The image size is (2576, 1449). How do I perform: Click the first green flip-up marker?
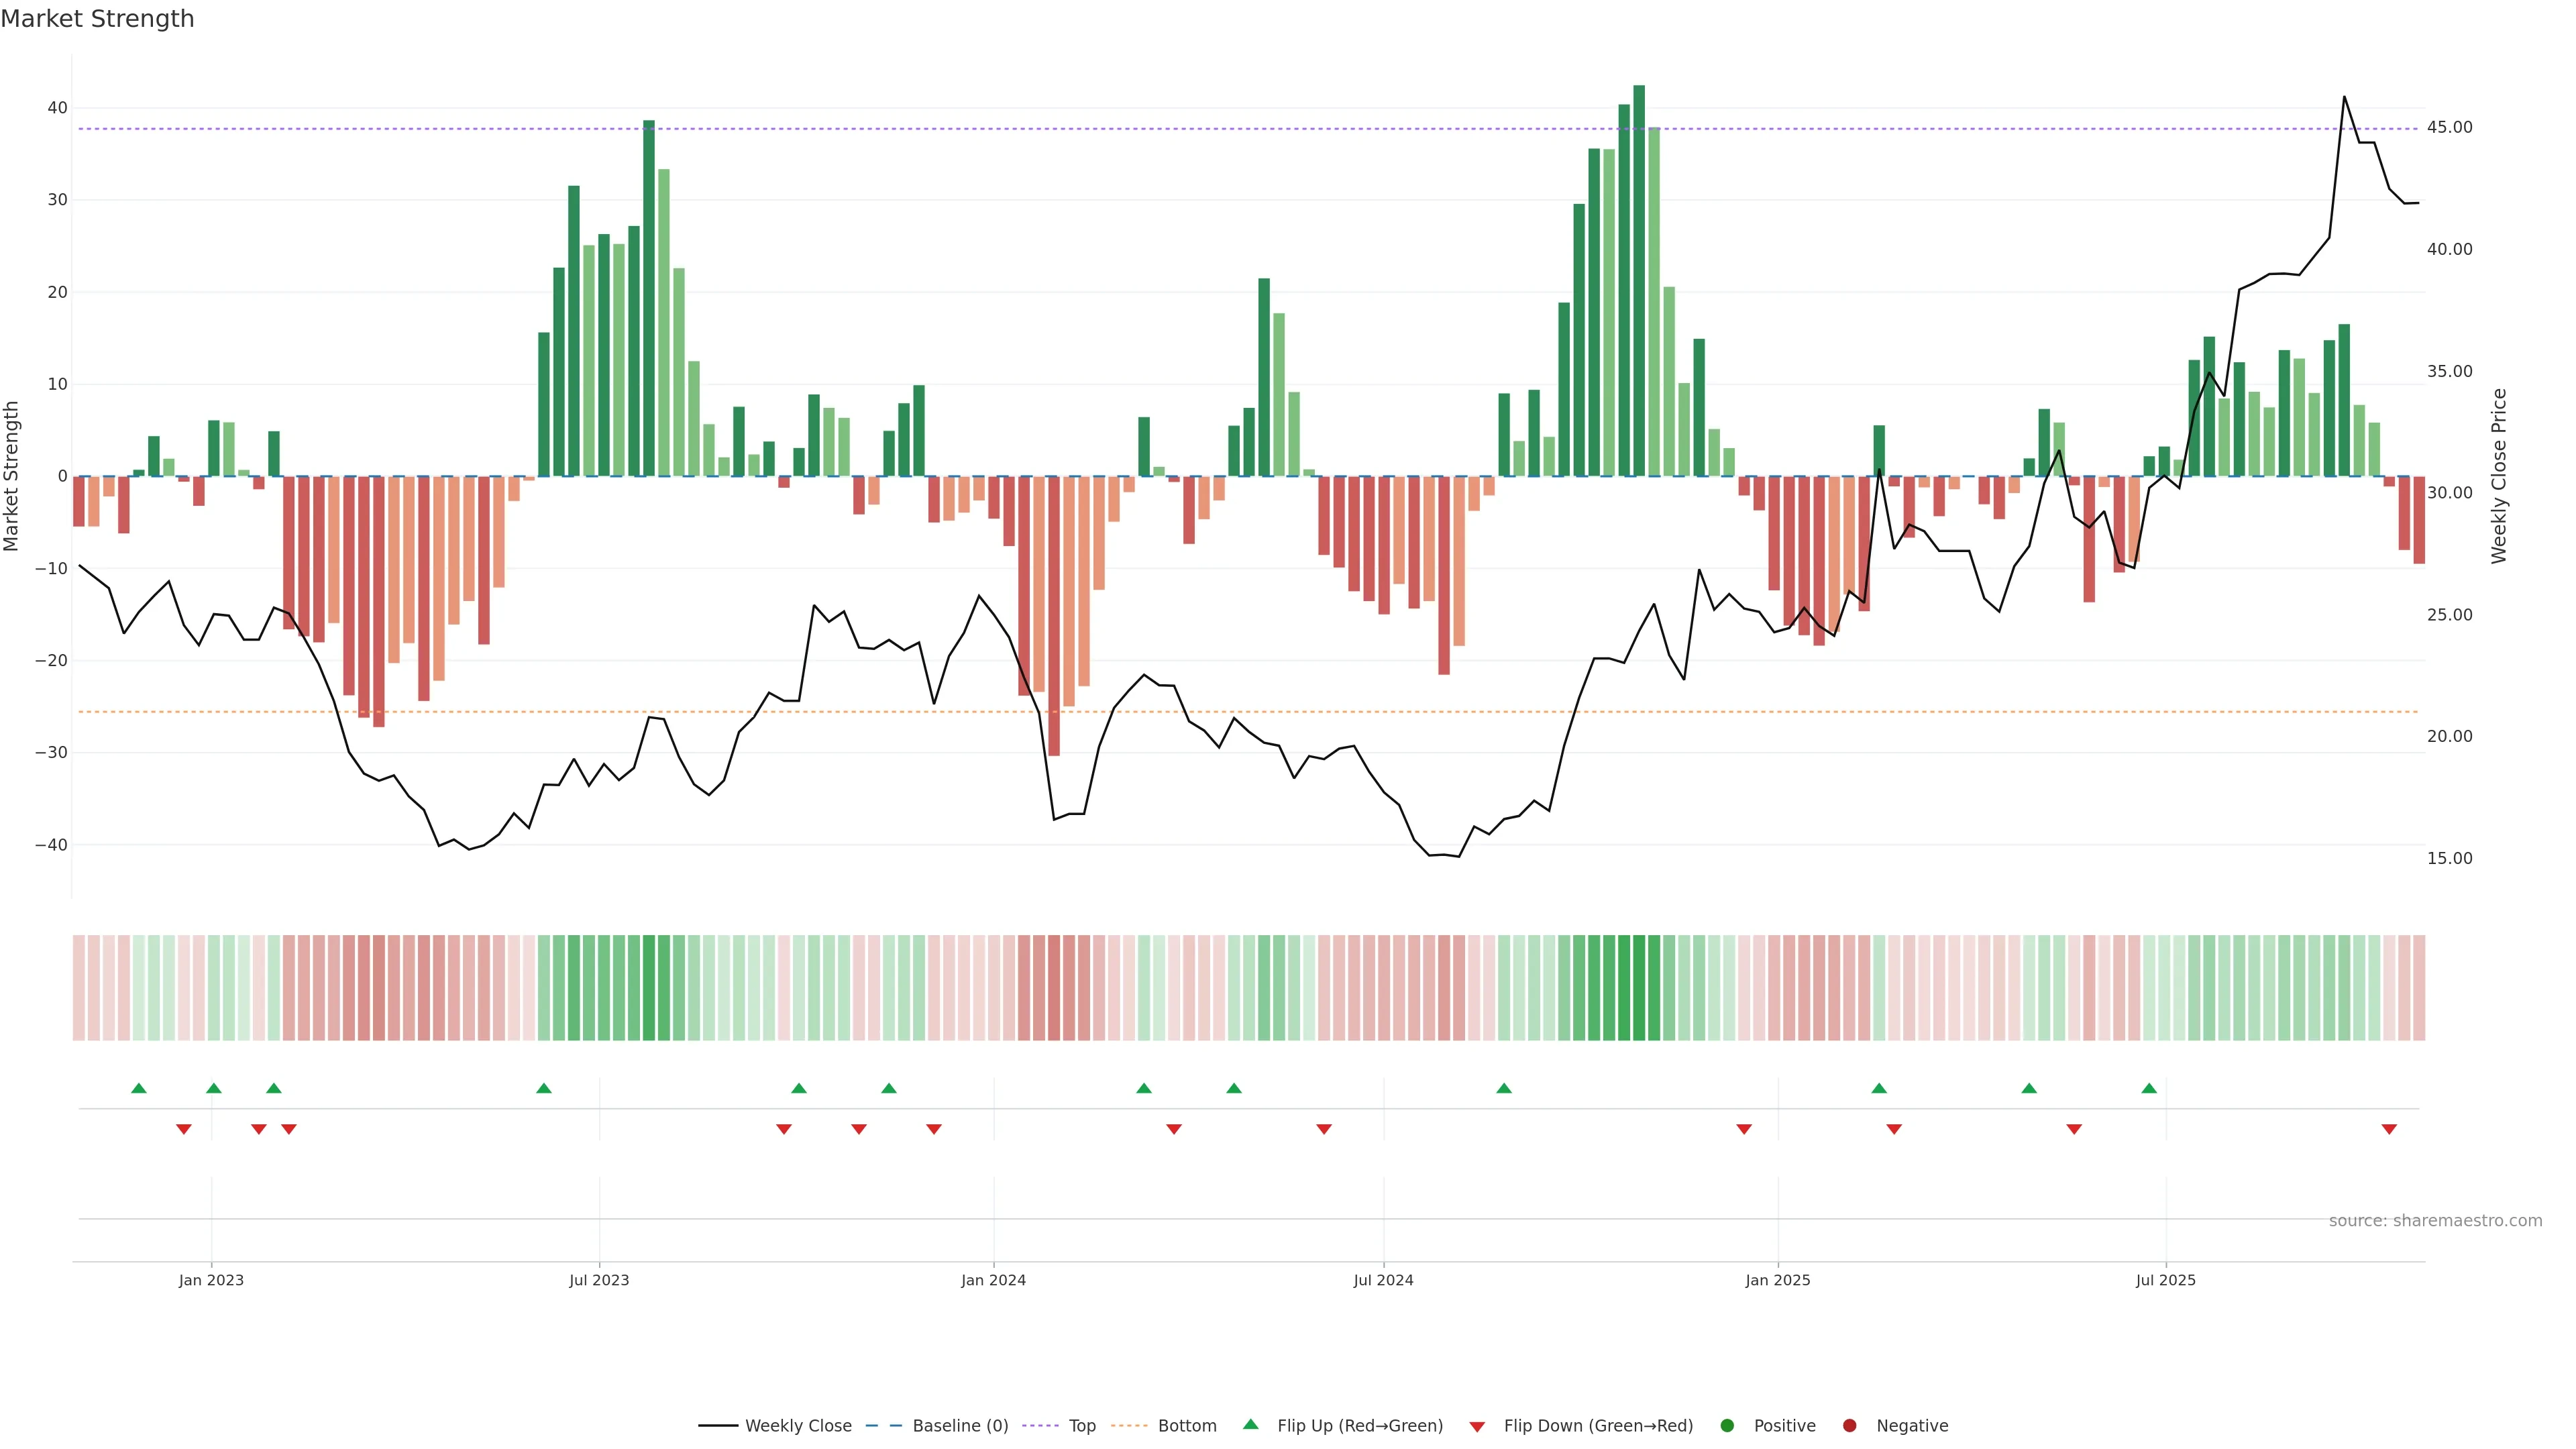click(139, 1088)
